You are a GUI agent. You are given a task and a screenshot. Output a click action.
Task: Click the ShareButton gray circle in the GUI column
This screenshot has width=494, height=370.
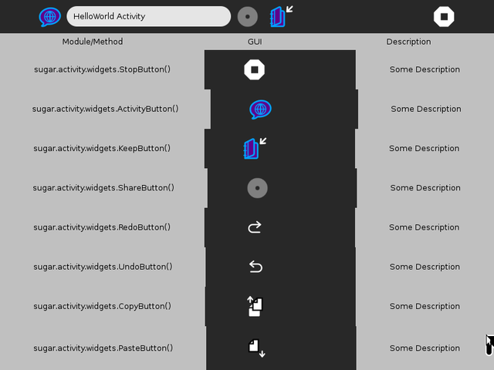pos(257,188)
